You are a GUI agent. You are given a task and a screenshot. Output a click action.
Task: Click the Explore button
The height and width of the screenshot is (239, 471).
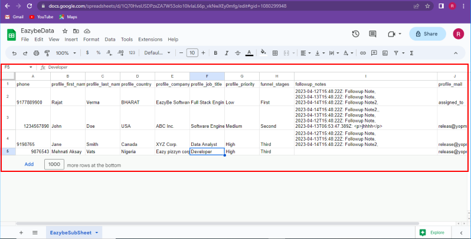[x=433, y=233]
